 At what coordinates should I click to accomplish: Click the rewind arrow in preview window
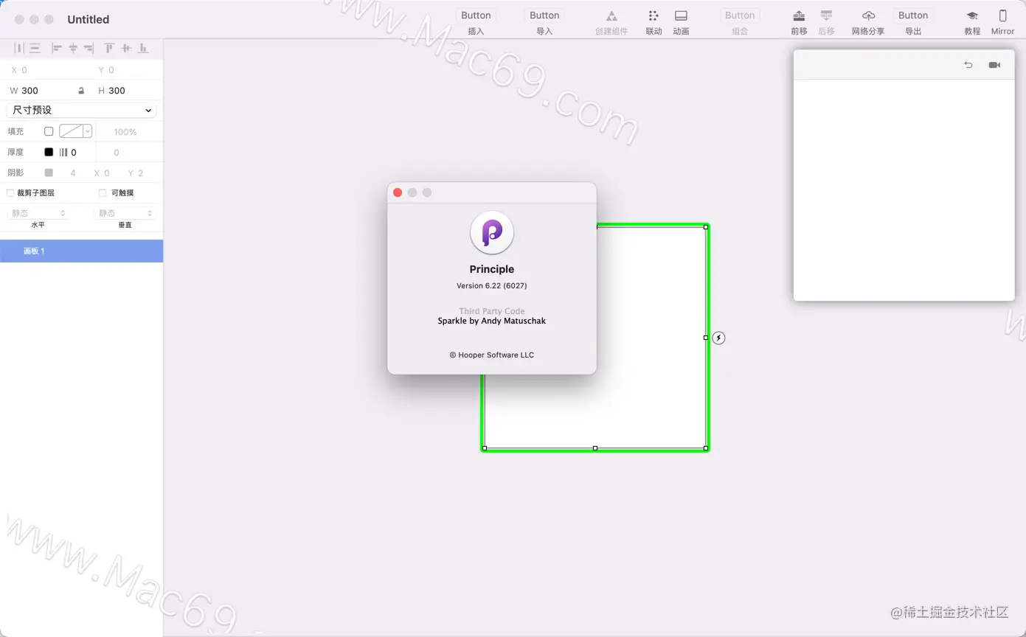968,65
